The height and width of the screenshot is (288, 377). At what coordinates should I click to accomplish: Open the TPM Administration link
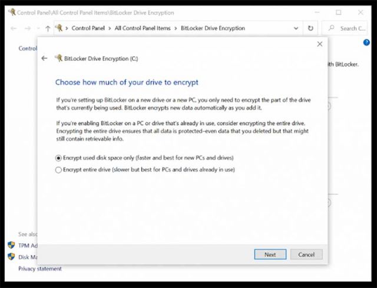point(28,246)
